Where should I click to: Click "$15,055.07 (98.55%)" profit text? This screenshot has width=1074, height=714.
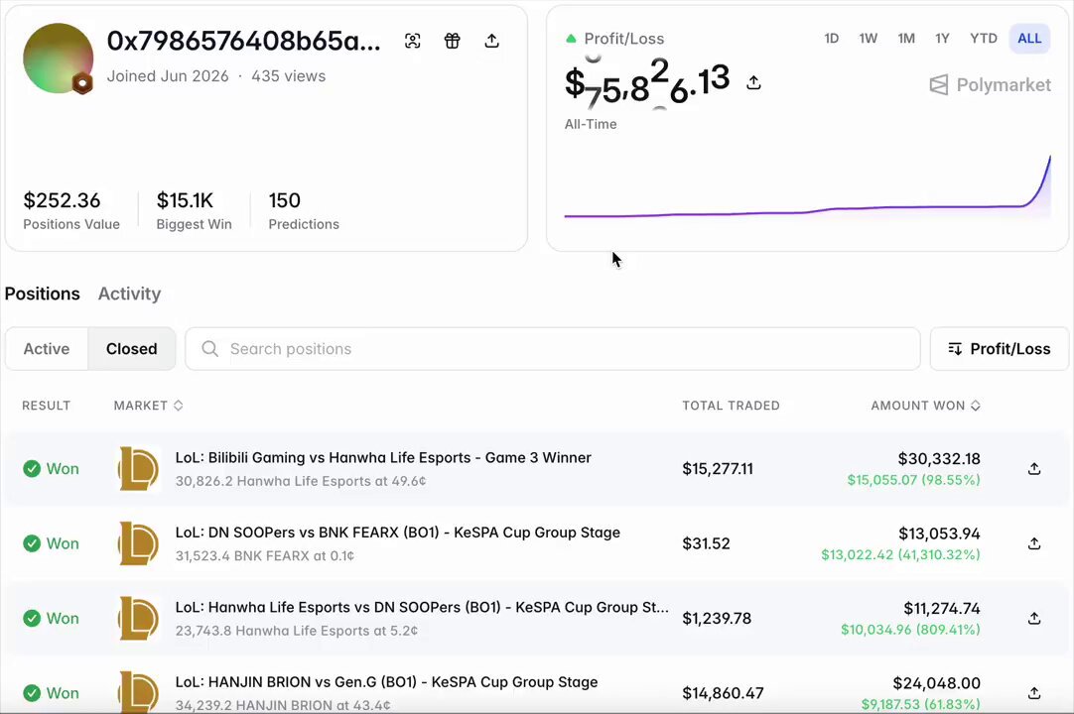point(914,480)
